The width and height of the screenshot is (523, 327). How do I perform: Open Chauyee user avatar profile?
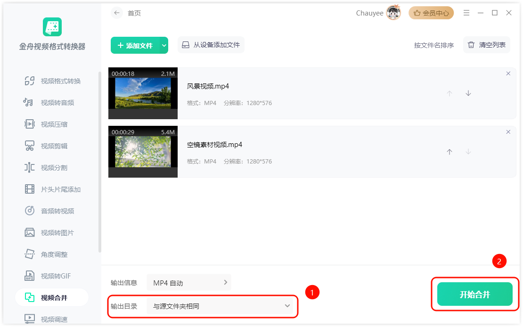(393, 13)
